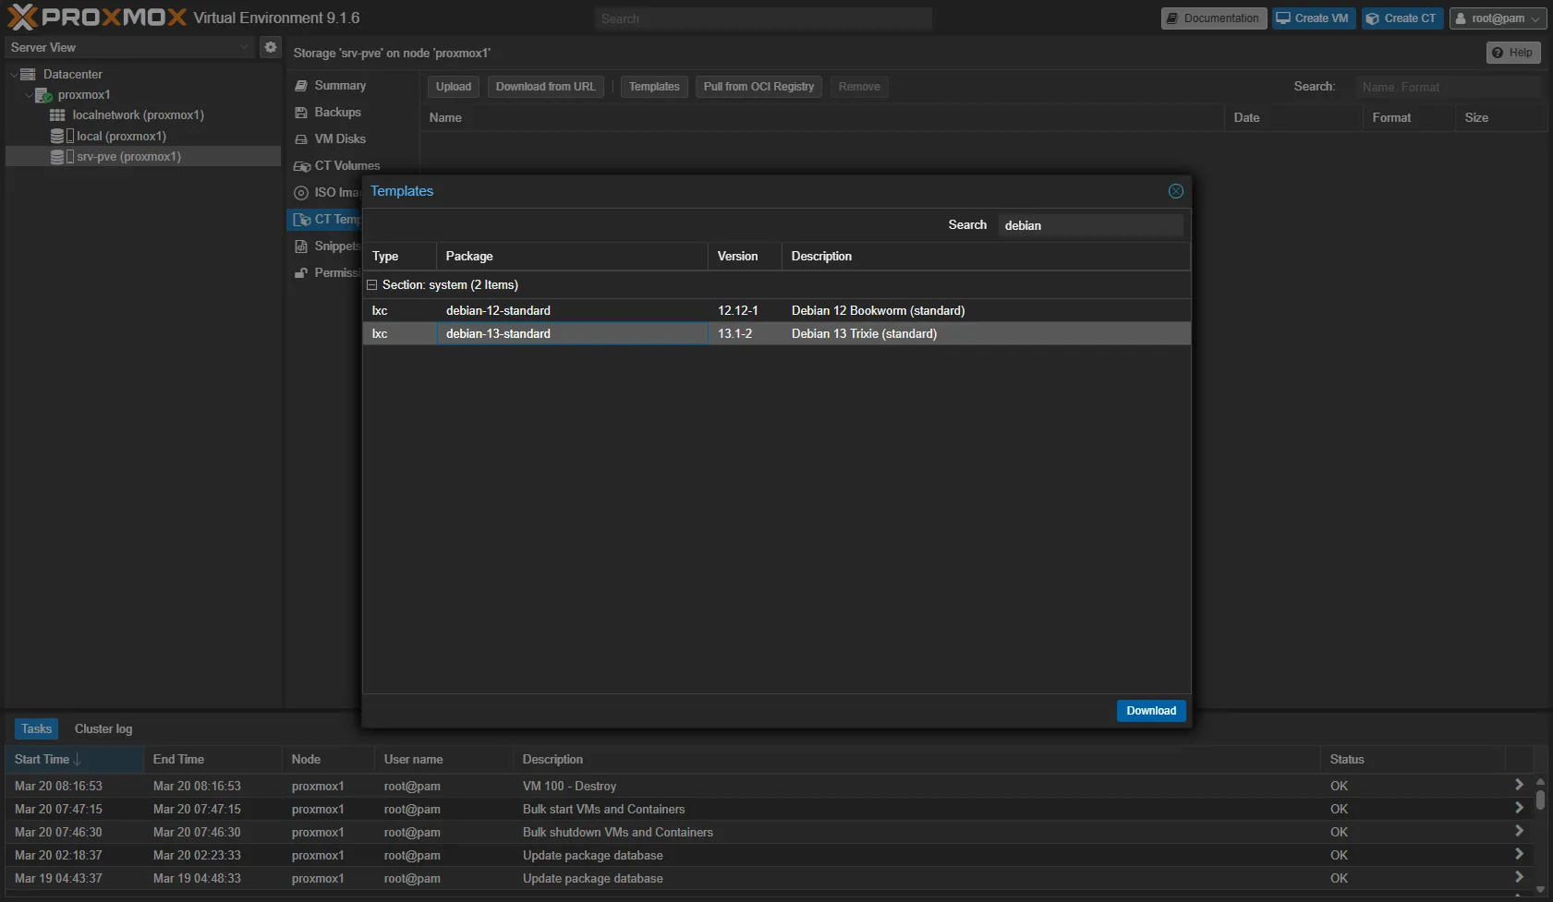Select localnetwork (proxmox1) in tree
Image resolution: width=1553 pixels, height=902 pixels.
pos(138,115)
